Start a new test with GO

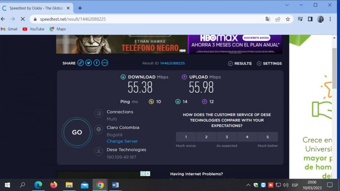pyautogui.click(x=77, y=132)
